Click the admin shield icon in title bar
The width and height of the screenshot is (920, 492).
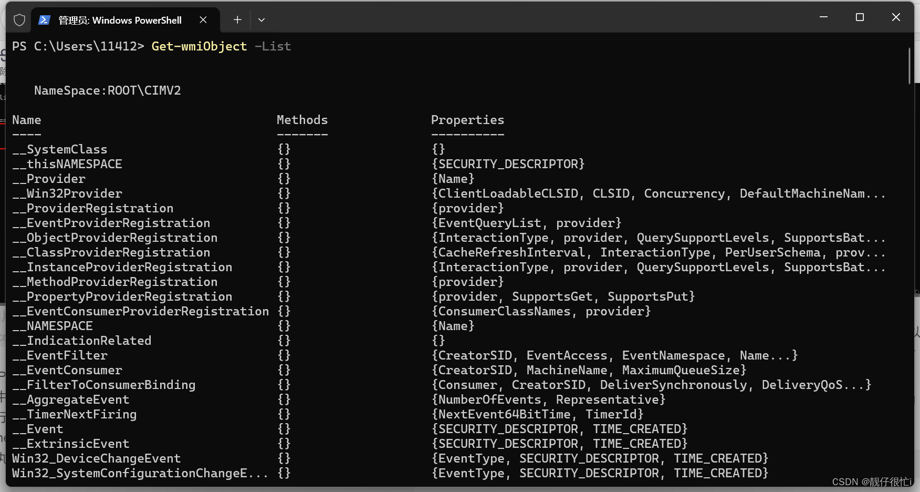pyautogui.click(x=19, y=20)
